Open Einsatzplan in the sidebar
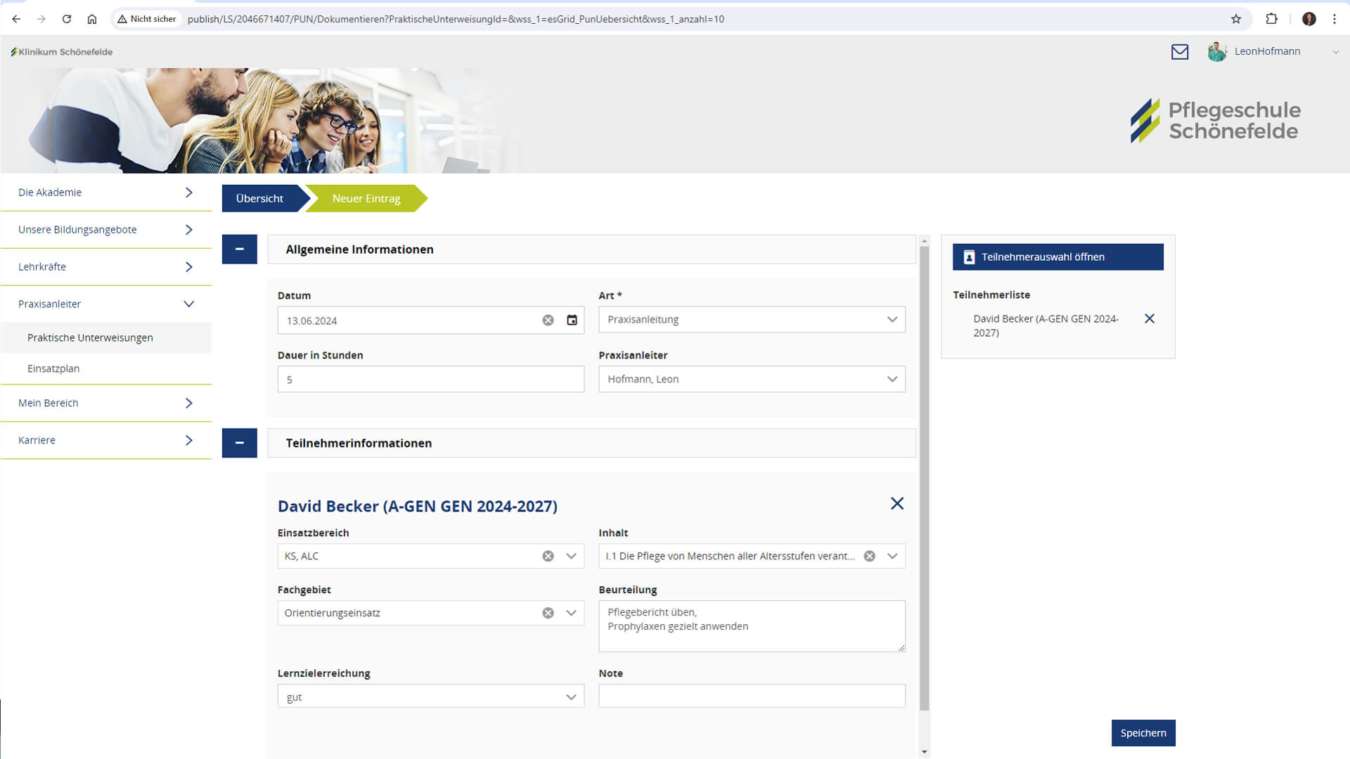The width and height of the screenshot is (1350, 759). 53,368
